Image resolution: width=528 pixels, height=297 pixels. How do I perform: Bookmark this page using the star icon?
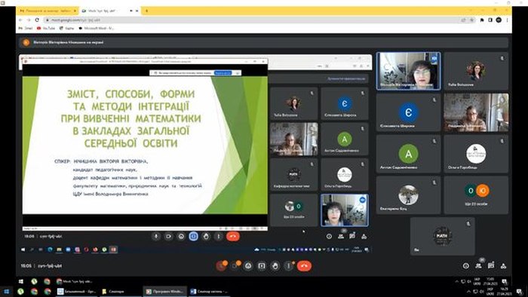(x=471, y=20)
